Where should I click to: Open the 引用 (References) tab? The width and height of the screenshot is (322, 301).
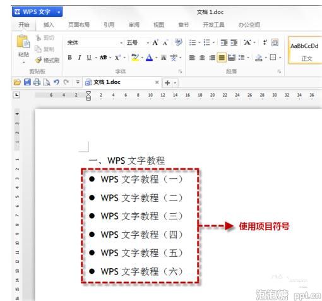109,25
